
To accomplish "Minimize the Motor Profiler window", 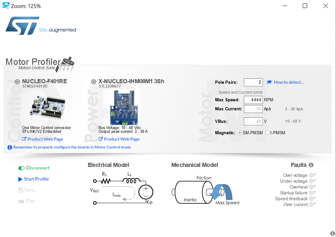I will (x=285, y=6).
